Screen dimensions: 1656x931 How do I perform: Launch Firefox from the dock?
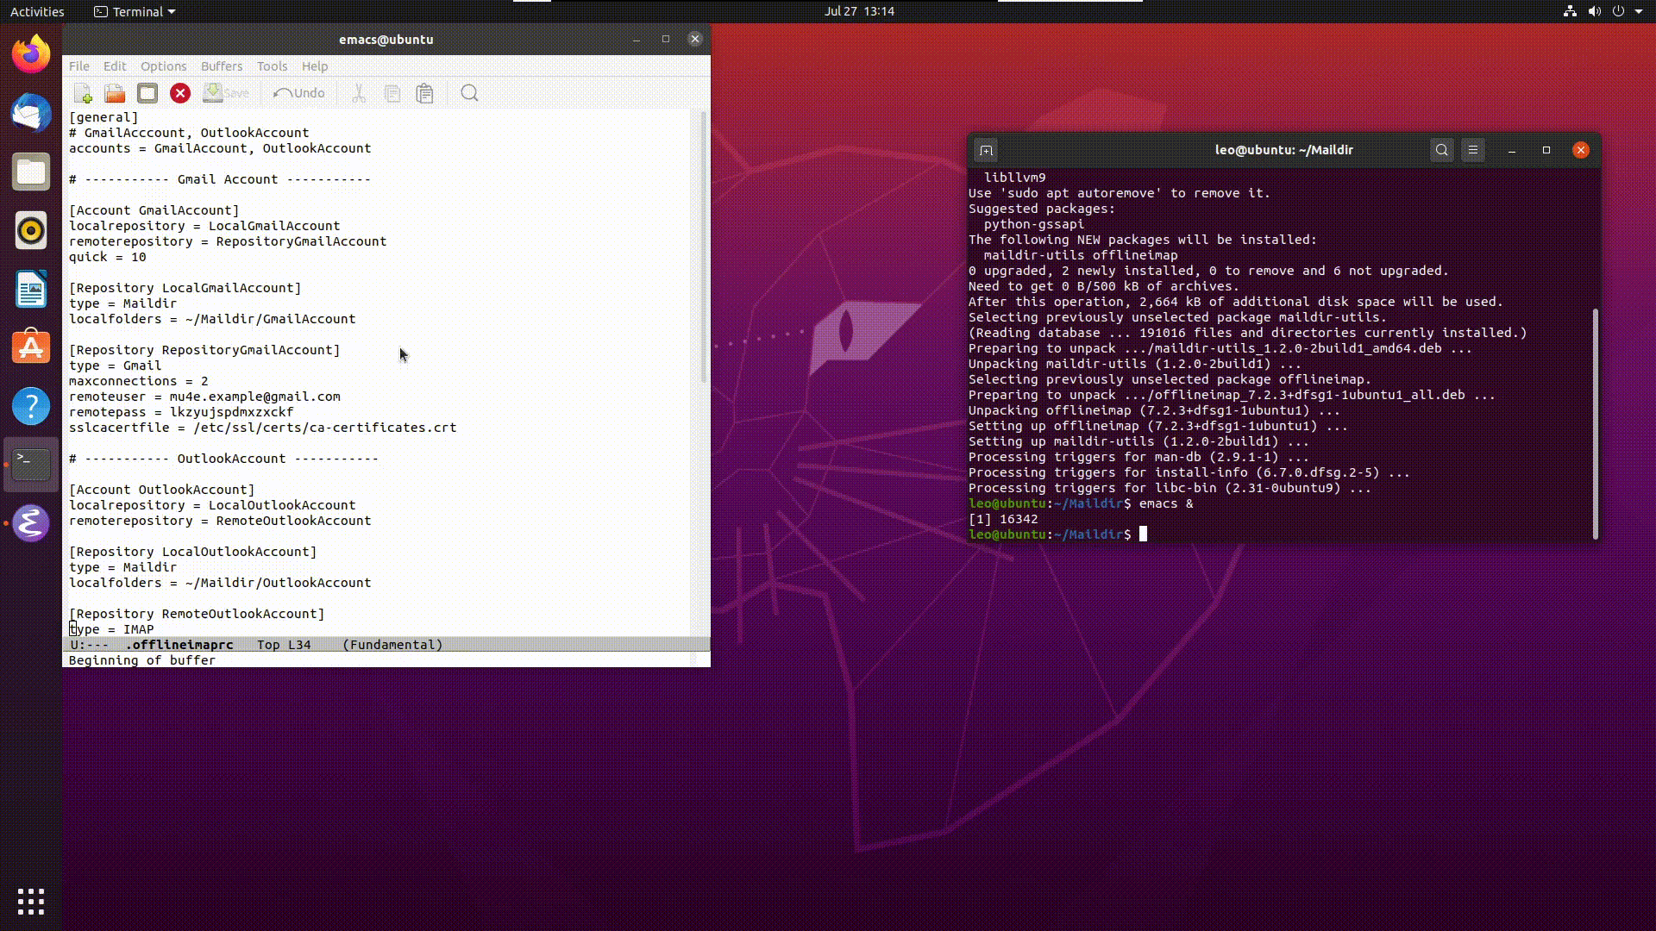(31, 54)
